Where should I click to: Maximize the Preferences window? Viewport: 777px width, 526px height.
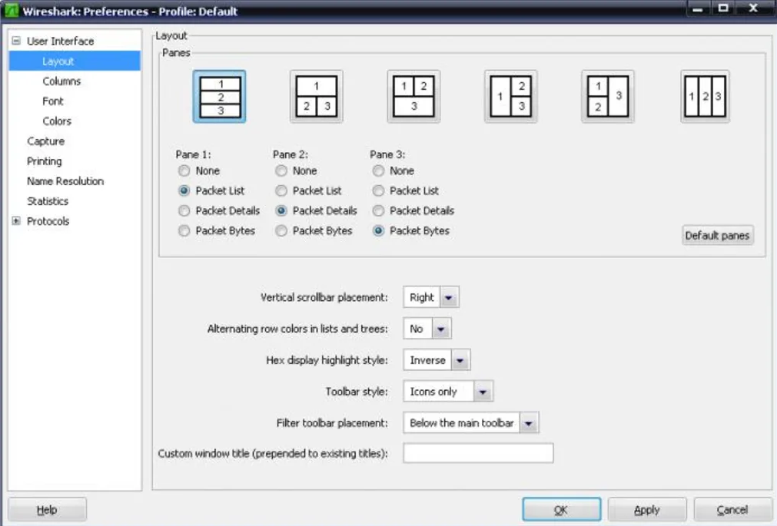coord(723,8)
